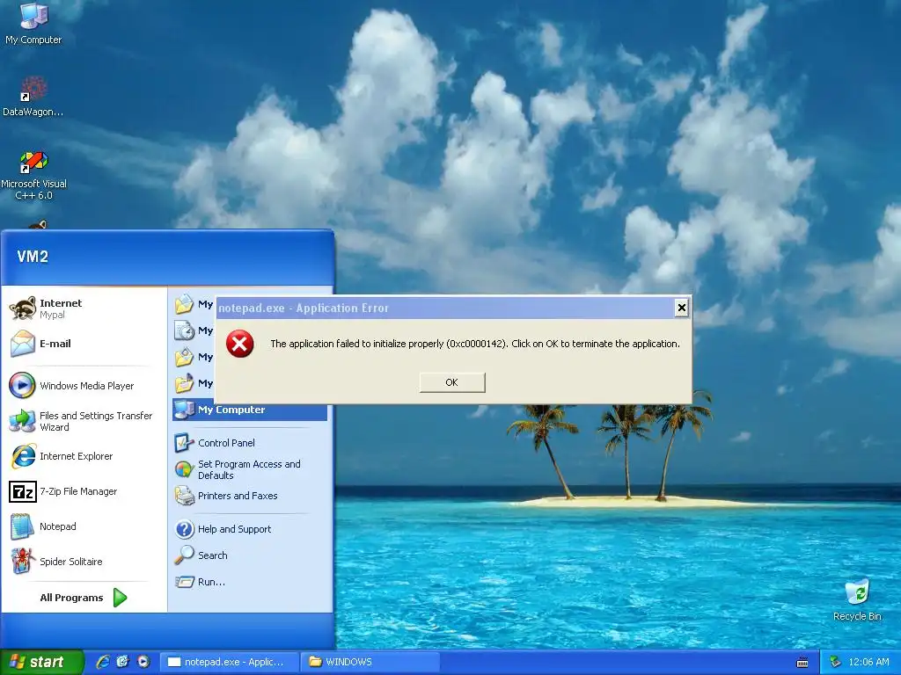This screenshot has width=901, height=675.
Task: Select My Computer in Start menu
Action: point(250,410)
